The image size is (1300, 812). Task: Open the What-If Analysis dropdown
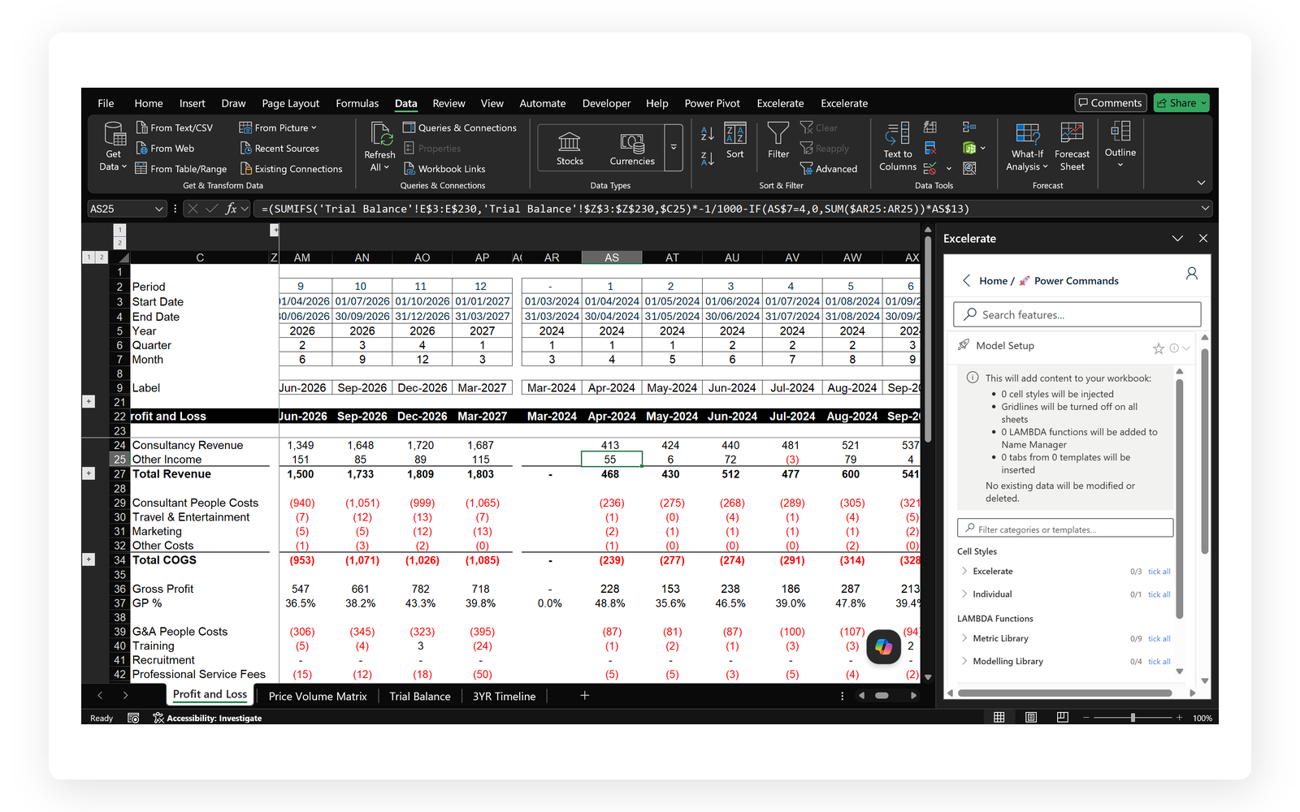[x=1027, y=146]
